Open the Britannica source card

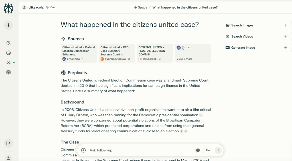coord(79,53)
